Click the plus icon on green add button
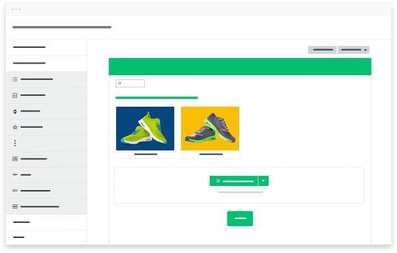 click(218, 181)
